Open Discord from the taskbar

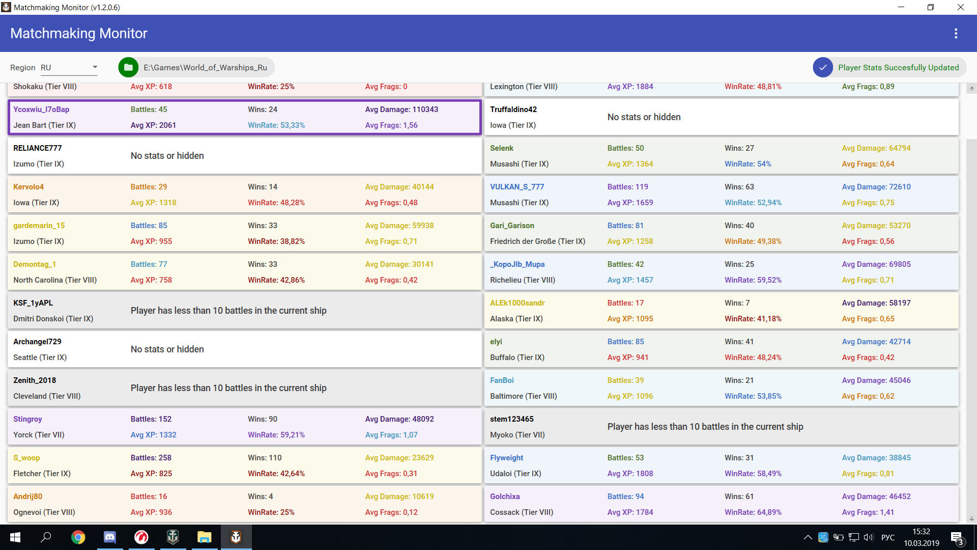click(x=109, y=537)
